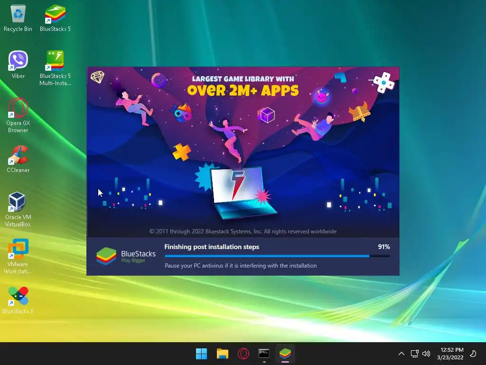Click the 'Over 2M+ Apps' banner heading
This screenshot has width=486, height=365.
(243, 90)
